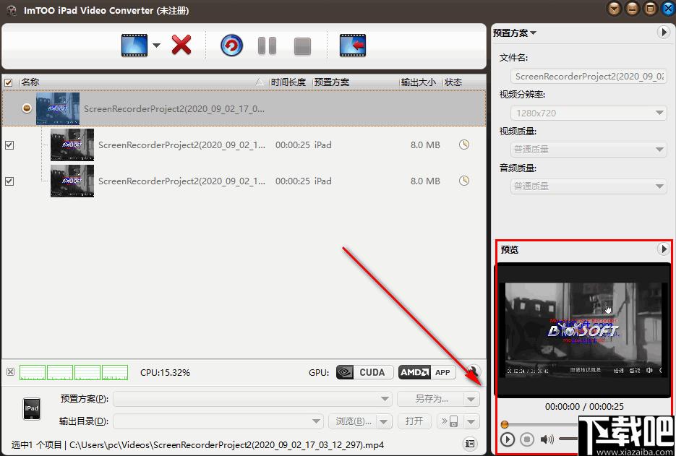Open the add file dropdown arrow
676x456 pixels.
pos(156,46)
